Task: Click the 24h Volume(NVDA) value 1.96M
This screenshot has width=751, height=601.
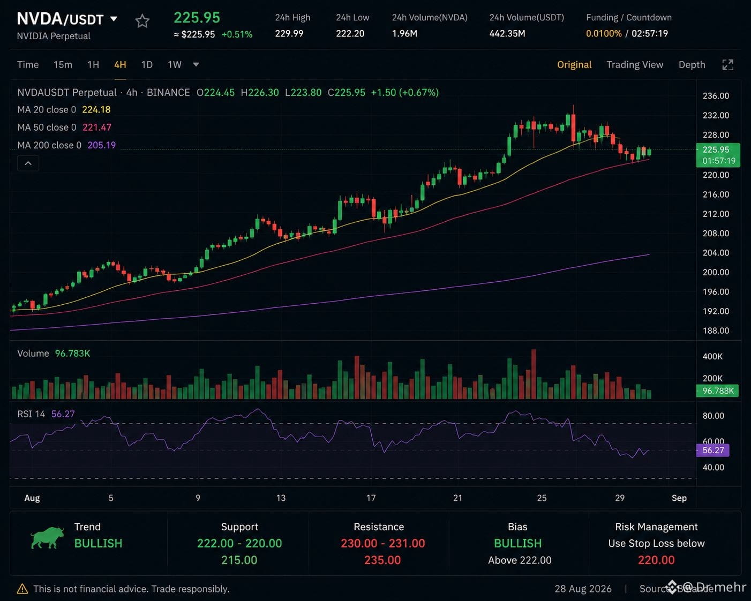Action: click(404, 34)
